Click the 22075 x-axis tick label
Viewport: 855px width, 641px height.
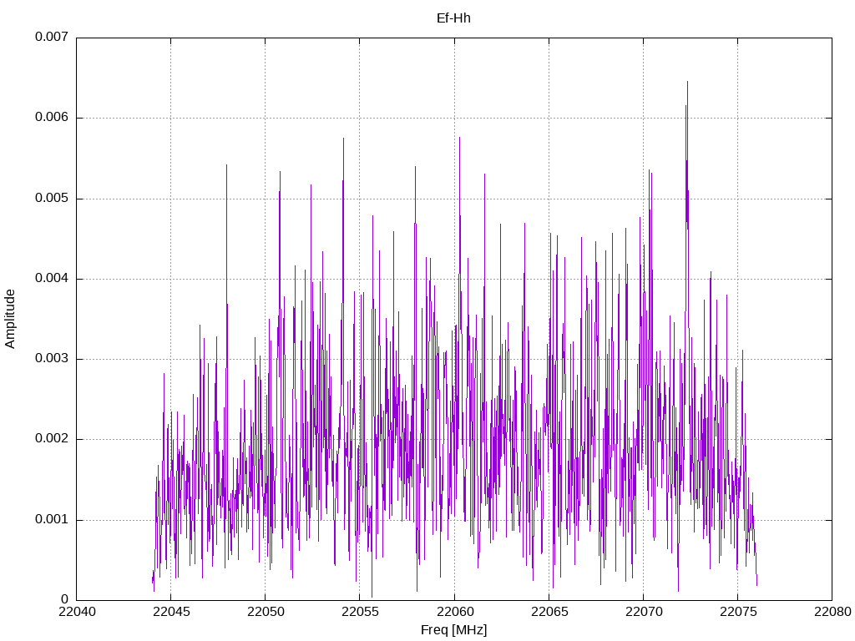coord(738,612)
